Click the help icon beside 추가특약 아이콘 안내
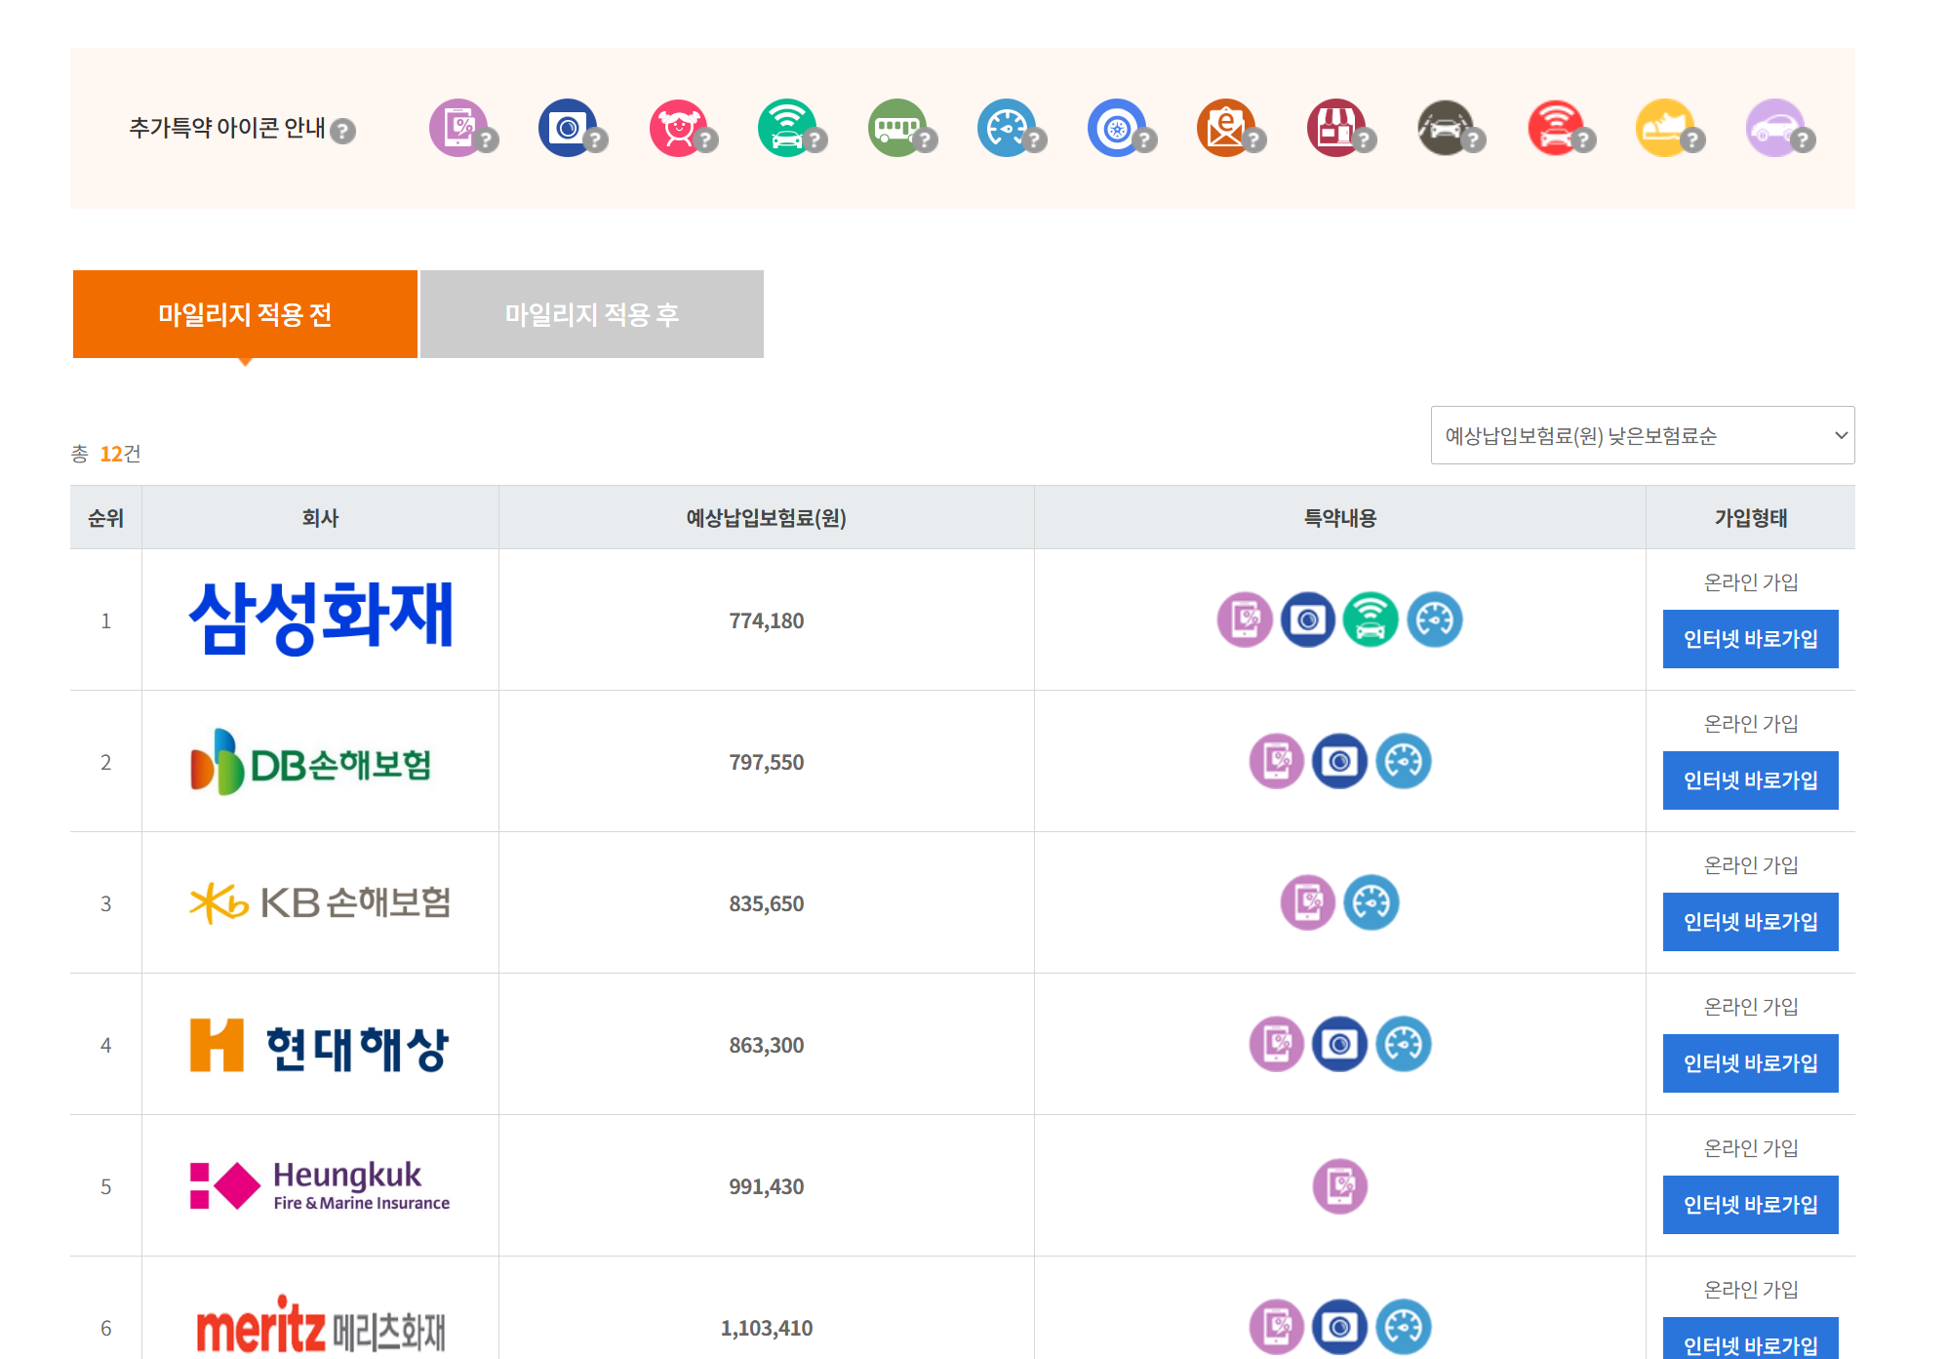The image size is (1948, 1359). point(342,131)
